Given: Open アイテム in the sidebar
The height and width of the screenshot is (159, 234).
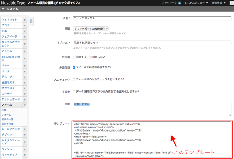Looking at the screenshot, I should [x=7, y=51].
